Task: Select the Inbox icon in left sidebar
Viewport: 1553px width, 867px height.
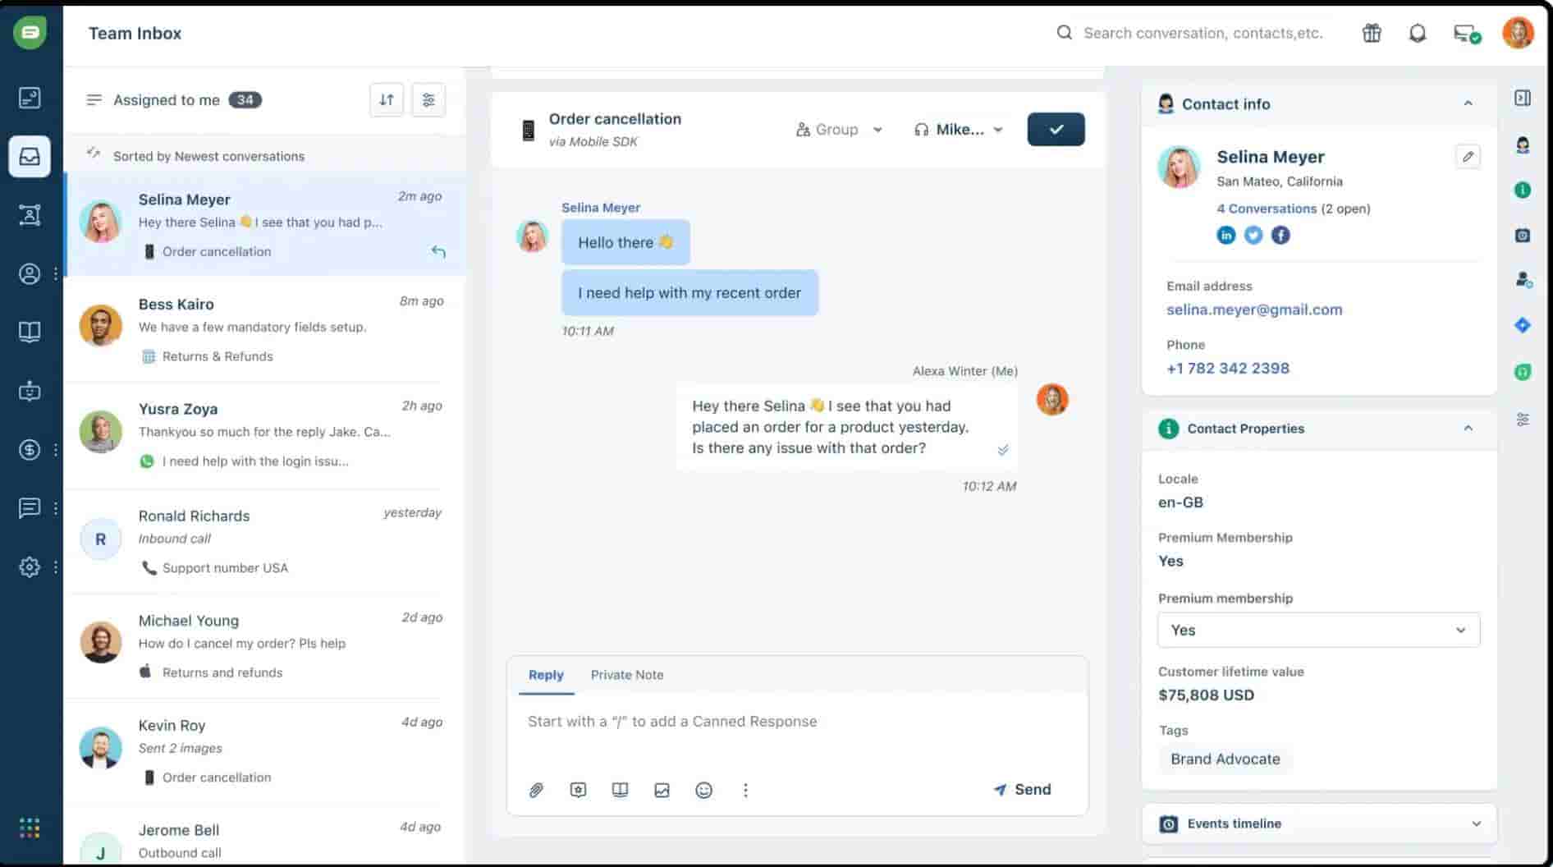Action: coord(30,156)
